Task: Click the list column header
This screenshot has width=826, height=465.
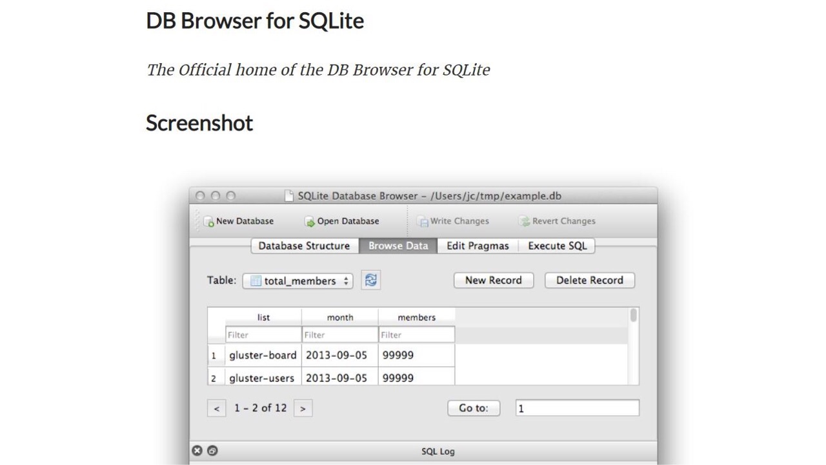Action: pos(263,317)
